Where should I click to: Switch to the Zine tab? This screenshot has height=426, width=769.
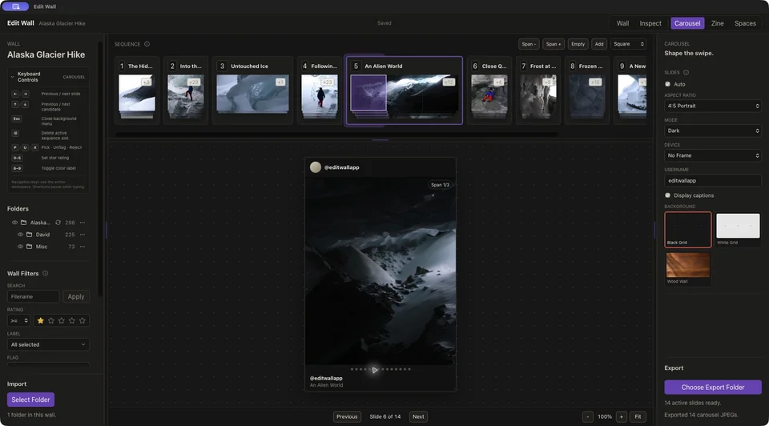pos(717,23)
